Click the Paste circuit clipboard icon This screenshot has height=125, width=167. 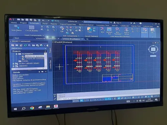tap(90, 30)
